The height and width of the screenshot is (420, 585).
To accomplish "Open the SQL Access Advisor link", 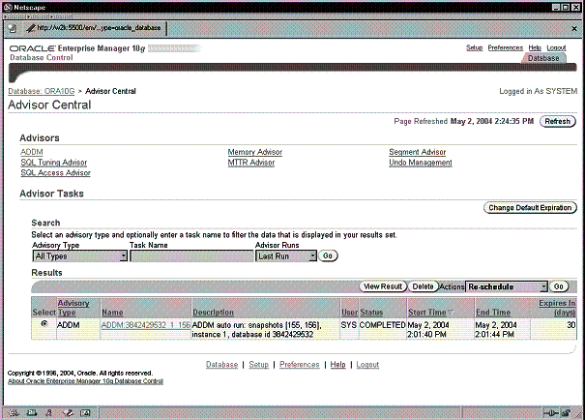I will 55,173.
